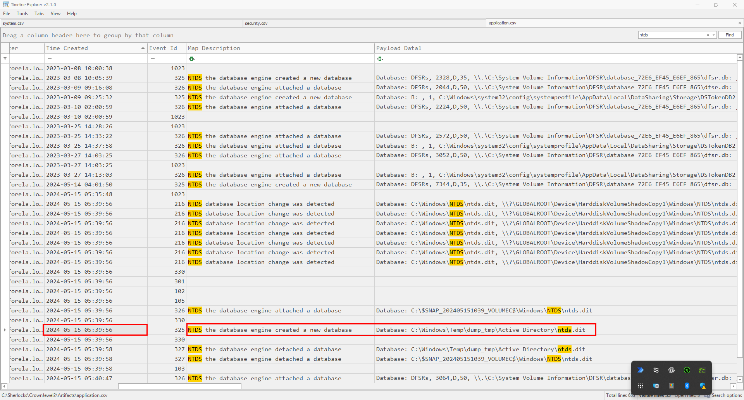744x400 pixels.
Task: Click the Map Description contains-filter ABC icon
Action: (x=191, y=59)
